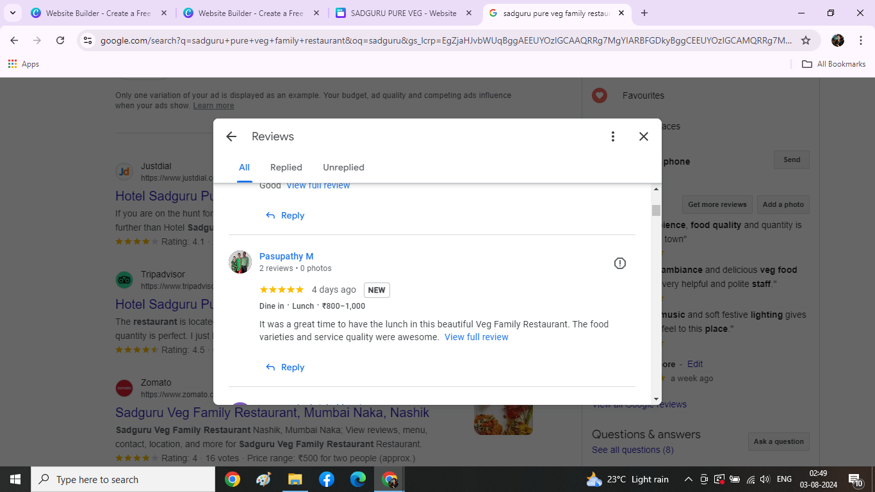Open Chrome profile avatar
Screen dimensions: 875x492
[838, 40]
